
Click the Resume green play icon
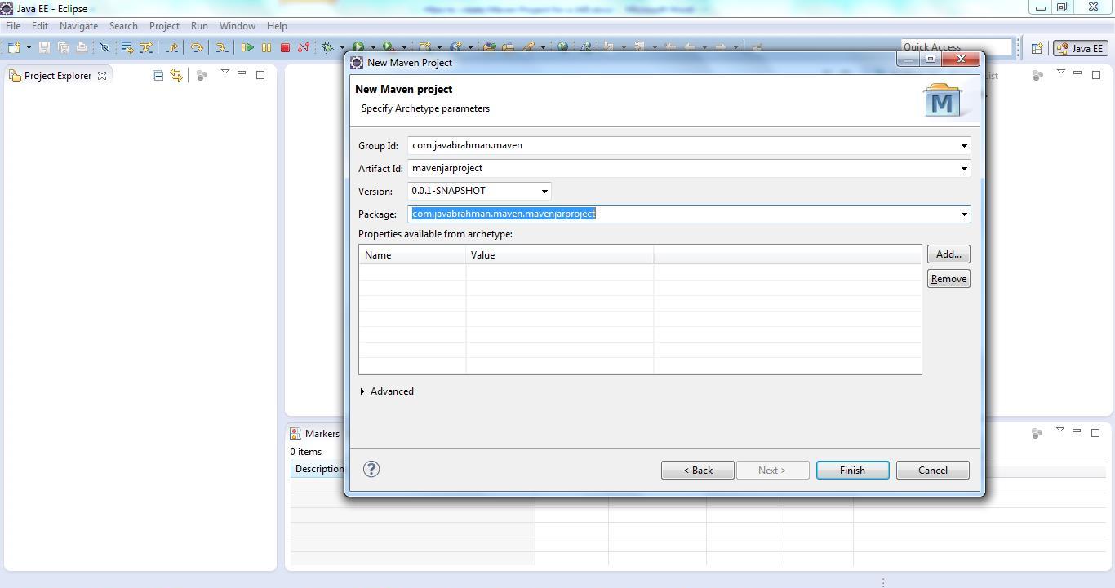tap(247, 47)
